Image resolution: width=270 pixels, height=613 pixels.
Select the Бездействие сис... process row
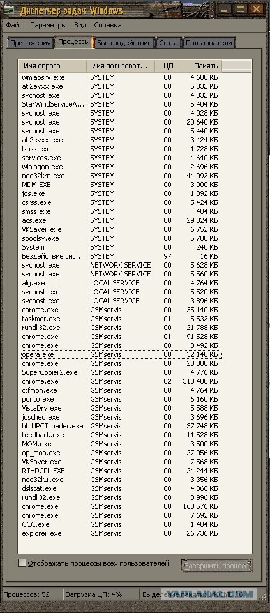pos(121,257)
